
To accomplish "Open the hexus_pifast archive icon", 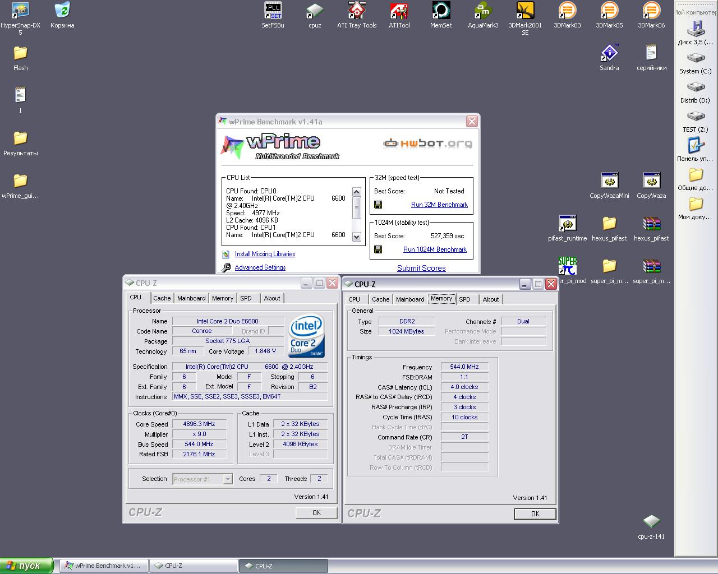I will (651, 223).
